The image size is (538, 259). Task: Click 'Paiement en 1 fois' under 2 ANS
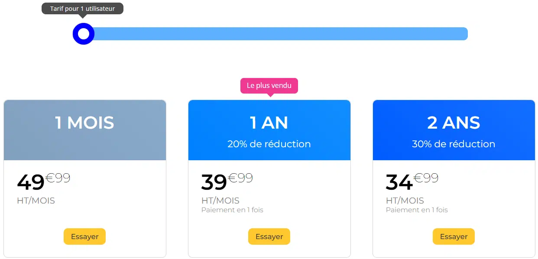417,210
